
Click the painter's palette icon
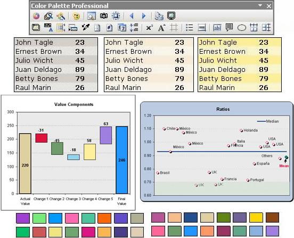click(x=76, y=17)
